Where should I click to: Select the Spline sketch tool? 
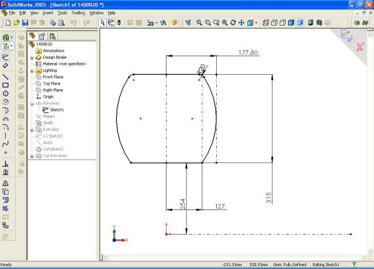pos(6,144)
